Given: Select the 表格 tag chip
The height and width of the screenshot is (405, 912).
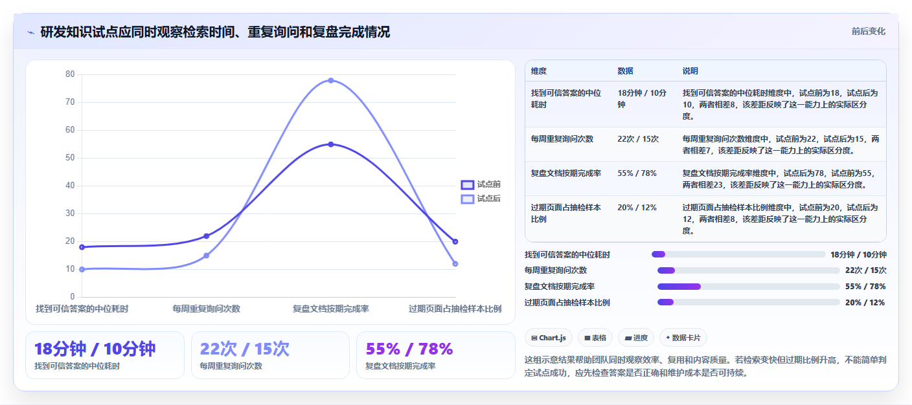Looking at the screenshot, I should (x=595, y=338).
